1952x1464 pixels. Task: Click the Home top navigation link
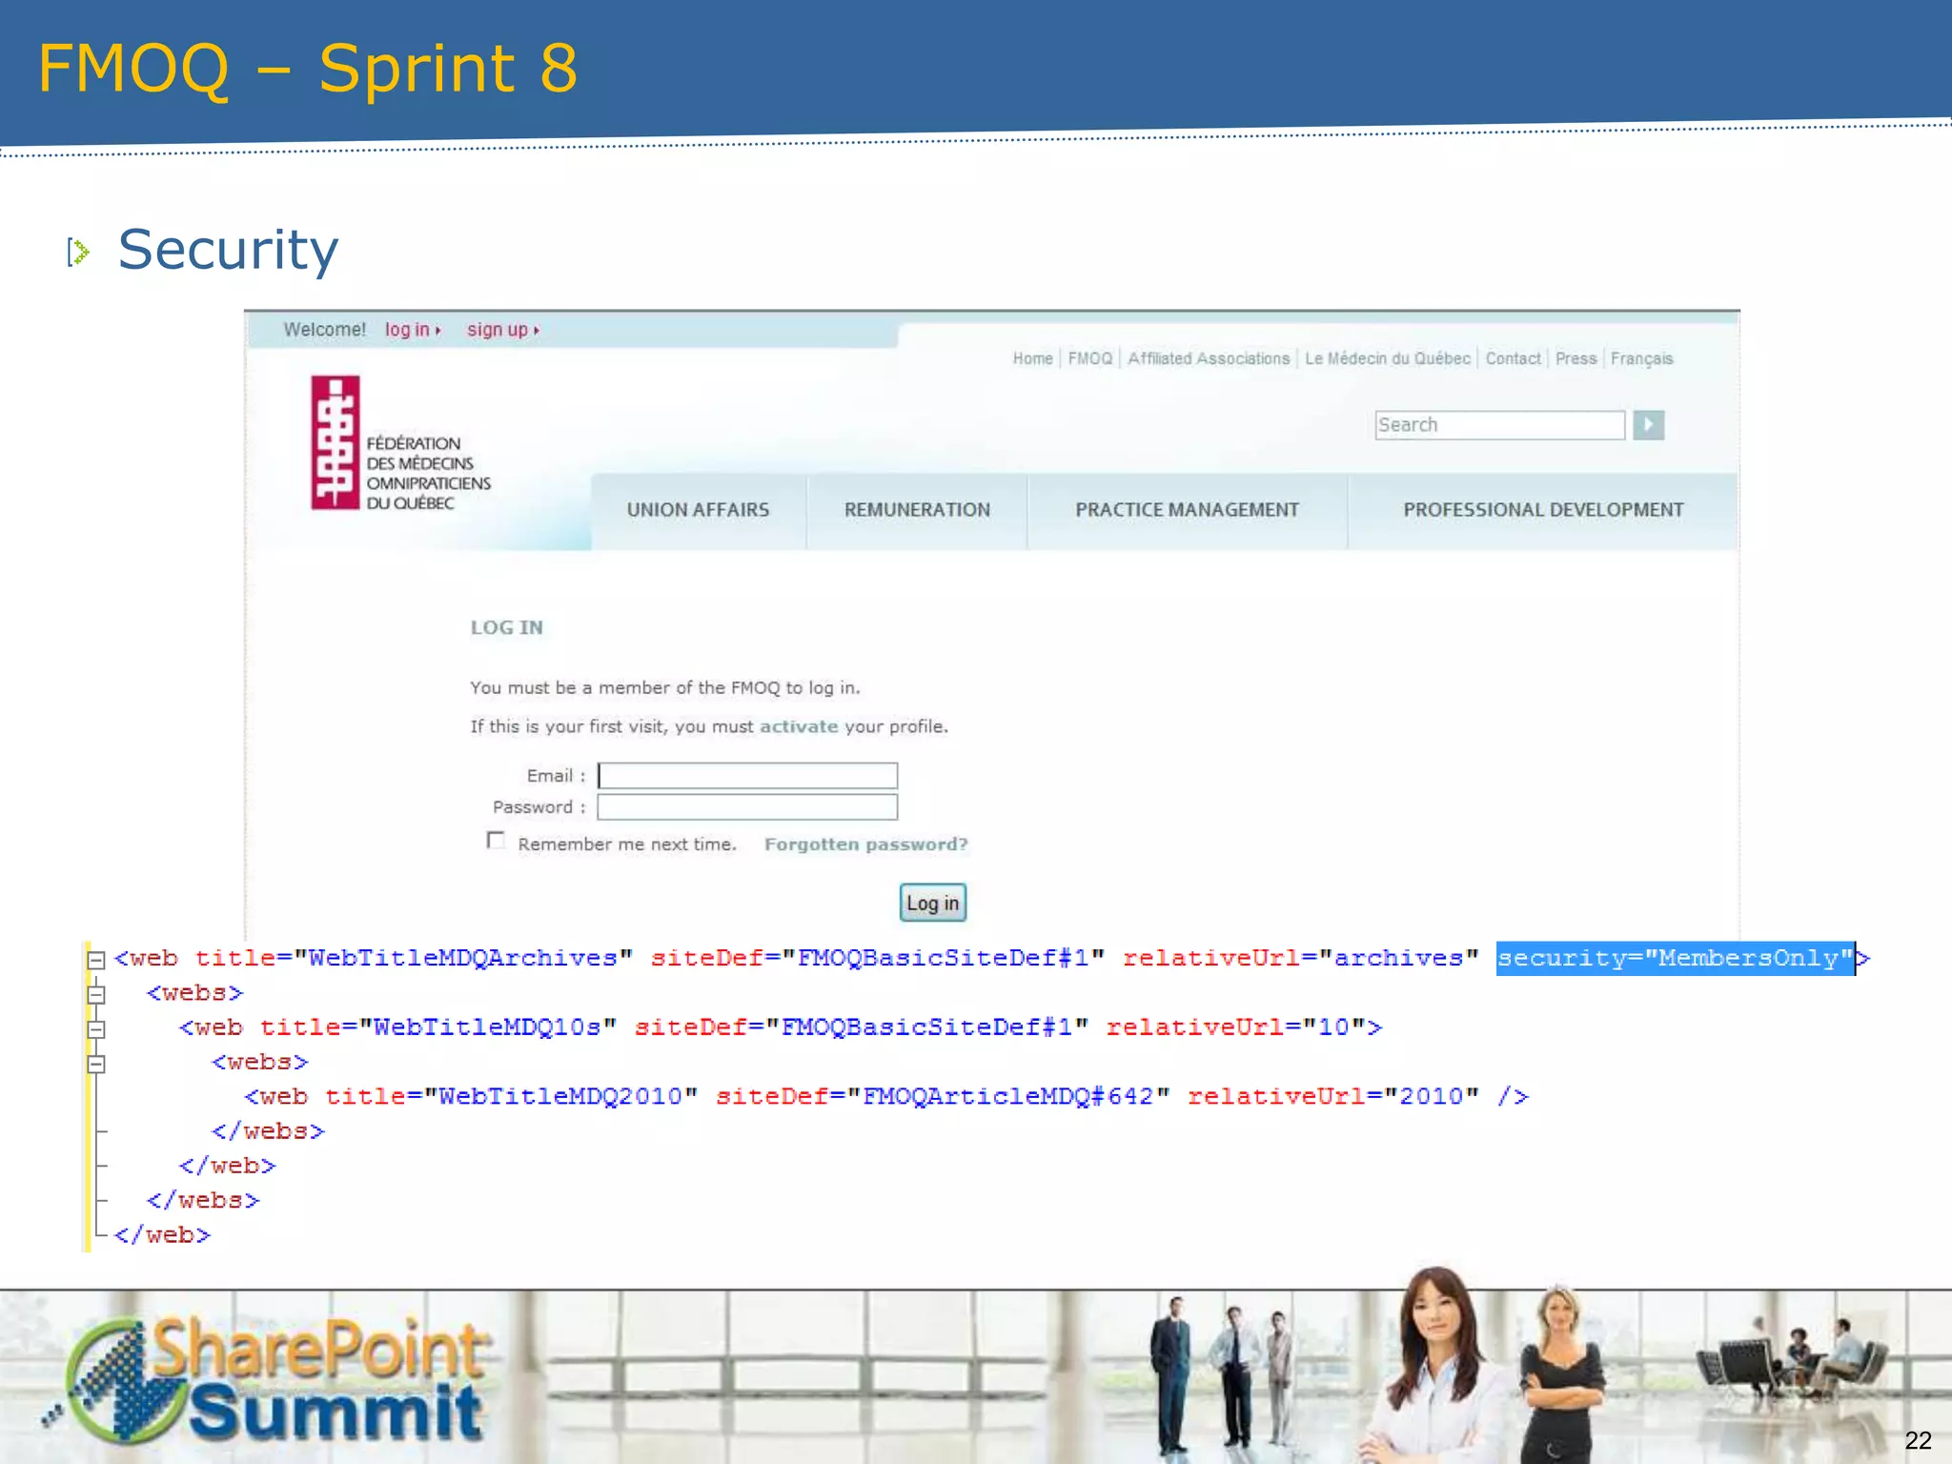[1032, 358]
